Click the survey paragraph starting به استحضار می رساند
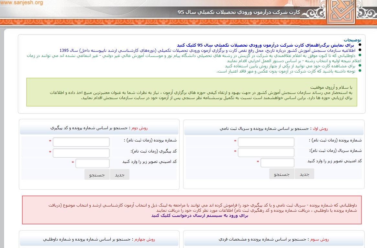Screen dimensions: 377x248 pyautogui.click(x=201, y=95)
